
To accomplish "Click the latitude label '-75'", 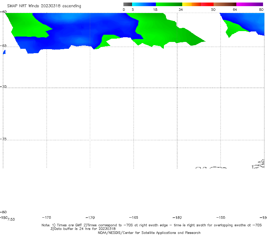I will [3, 139].
